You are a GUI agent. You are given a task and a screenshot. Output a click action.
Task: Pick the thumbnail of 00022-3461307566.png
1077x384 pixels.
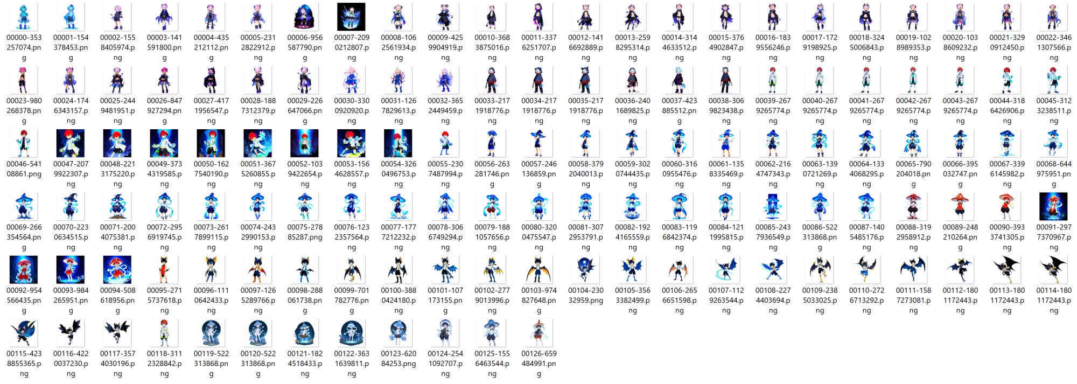1054,17
